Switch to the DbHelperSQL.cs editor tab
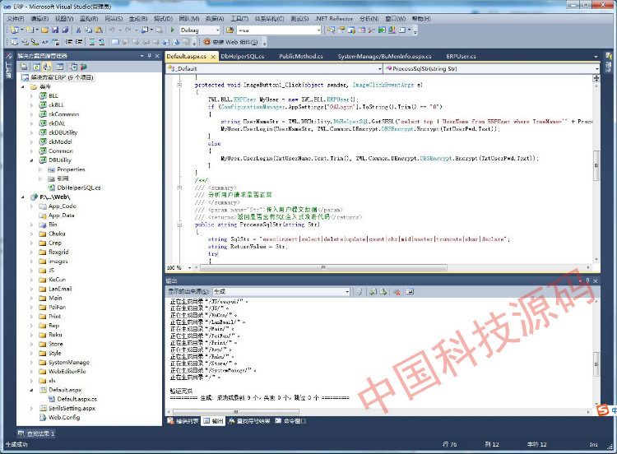Viewport: 617px width, 454px height. 241,56
